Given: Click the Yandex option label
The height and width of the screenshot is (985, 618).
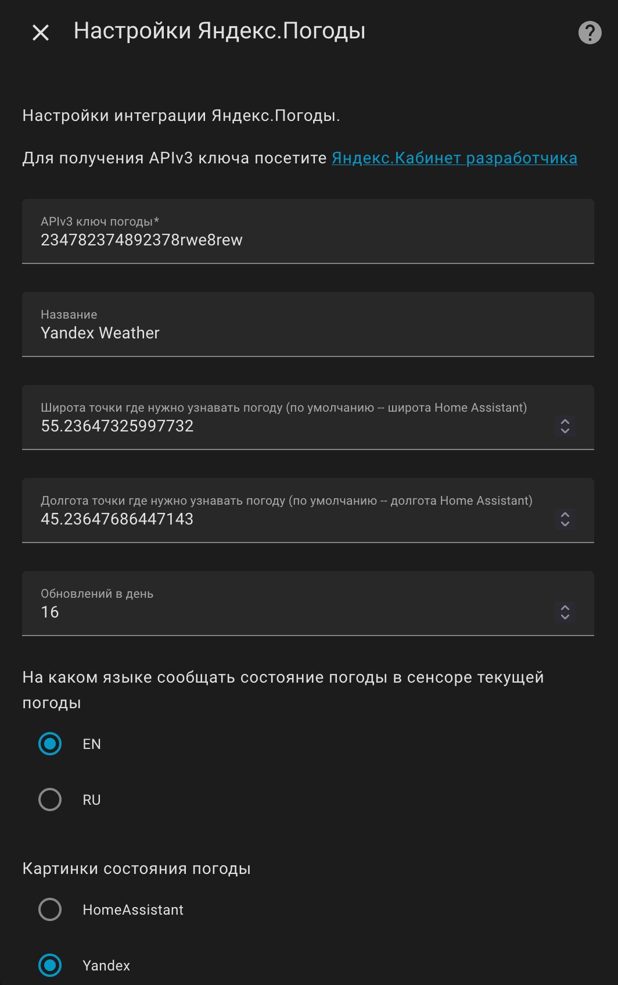Looking at the screenshot, I should [x=106, y=966].
